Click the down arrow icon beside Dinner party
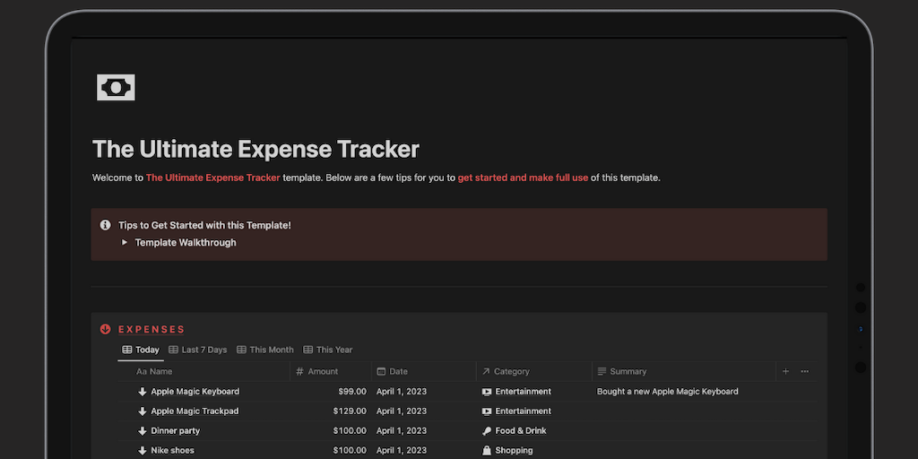Screen dimensions: 918x459 pos(142,431)
